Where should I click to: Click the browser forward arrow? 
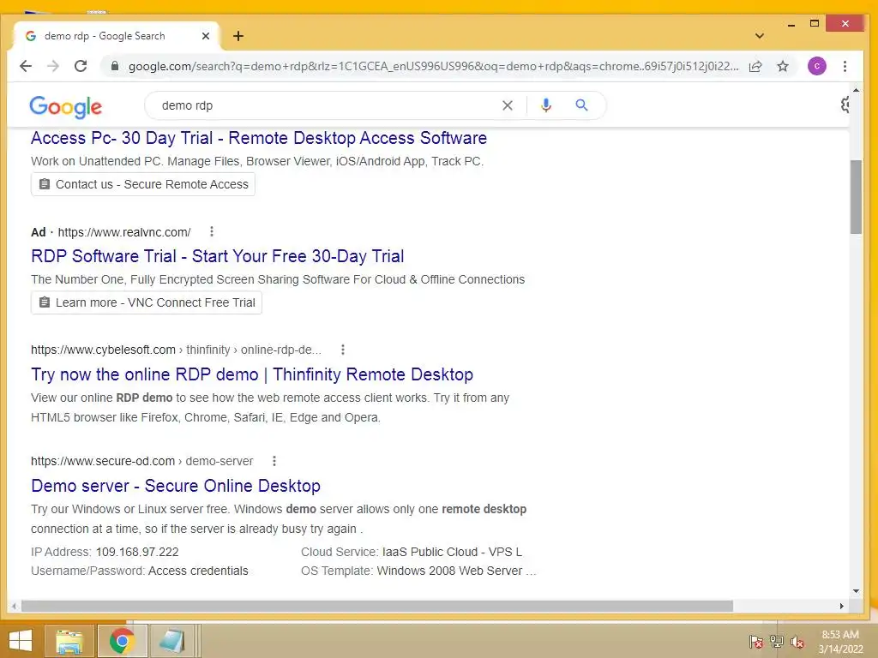pos(53,66)
